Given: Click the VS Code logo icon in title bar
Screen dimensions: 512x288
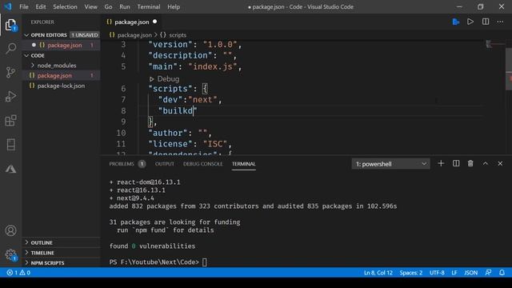Looking at the screenshot, I should [x=8, y=6].
